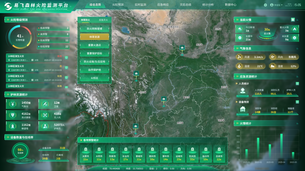Click the 气象站 windmill icon
Screen dimensions: 305x171
point(12,104)
